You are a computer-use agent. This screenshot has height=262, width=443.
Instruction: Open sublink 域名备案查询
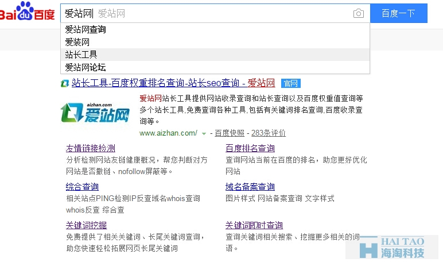tap(250, 187)
